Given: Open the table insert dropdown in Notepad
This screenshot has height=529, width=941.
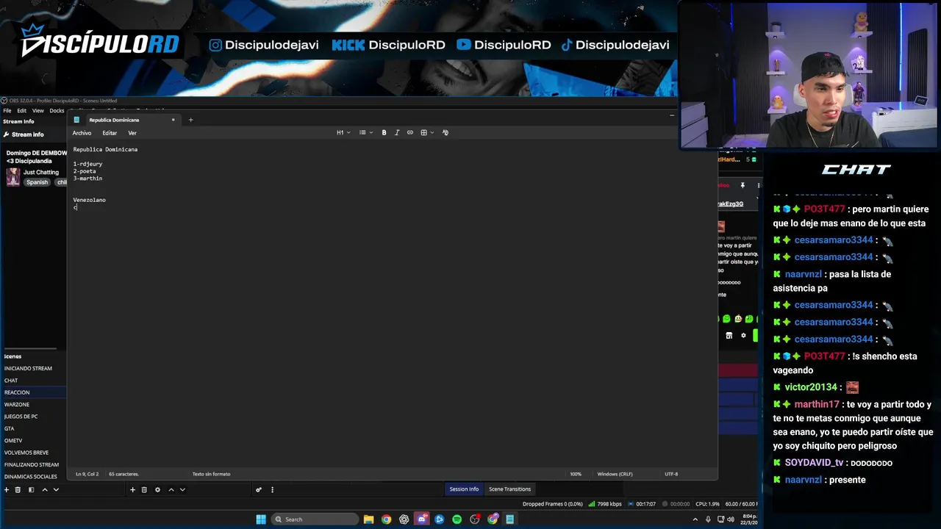Looking at the screenshot, I should [x=426, y=133].
